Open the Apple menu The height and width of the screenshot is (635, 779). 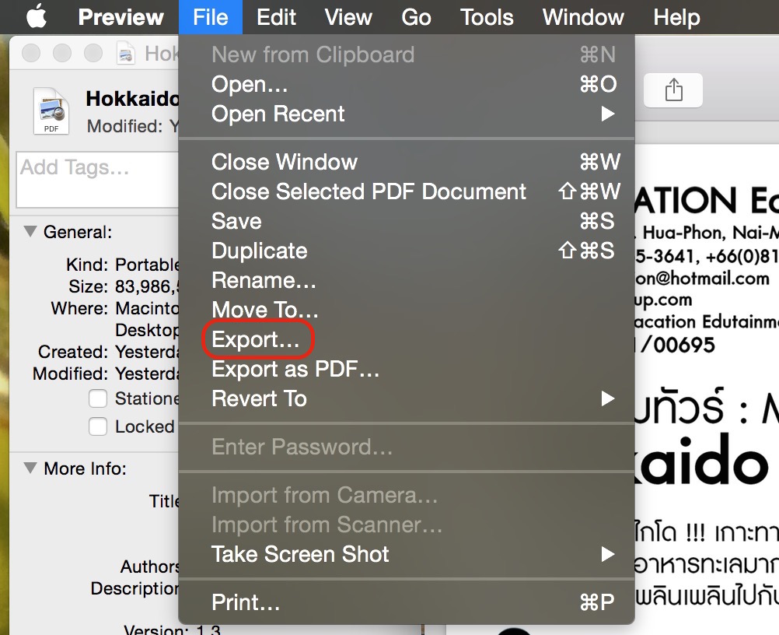(37, 17)
